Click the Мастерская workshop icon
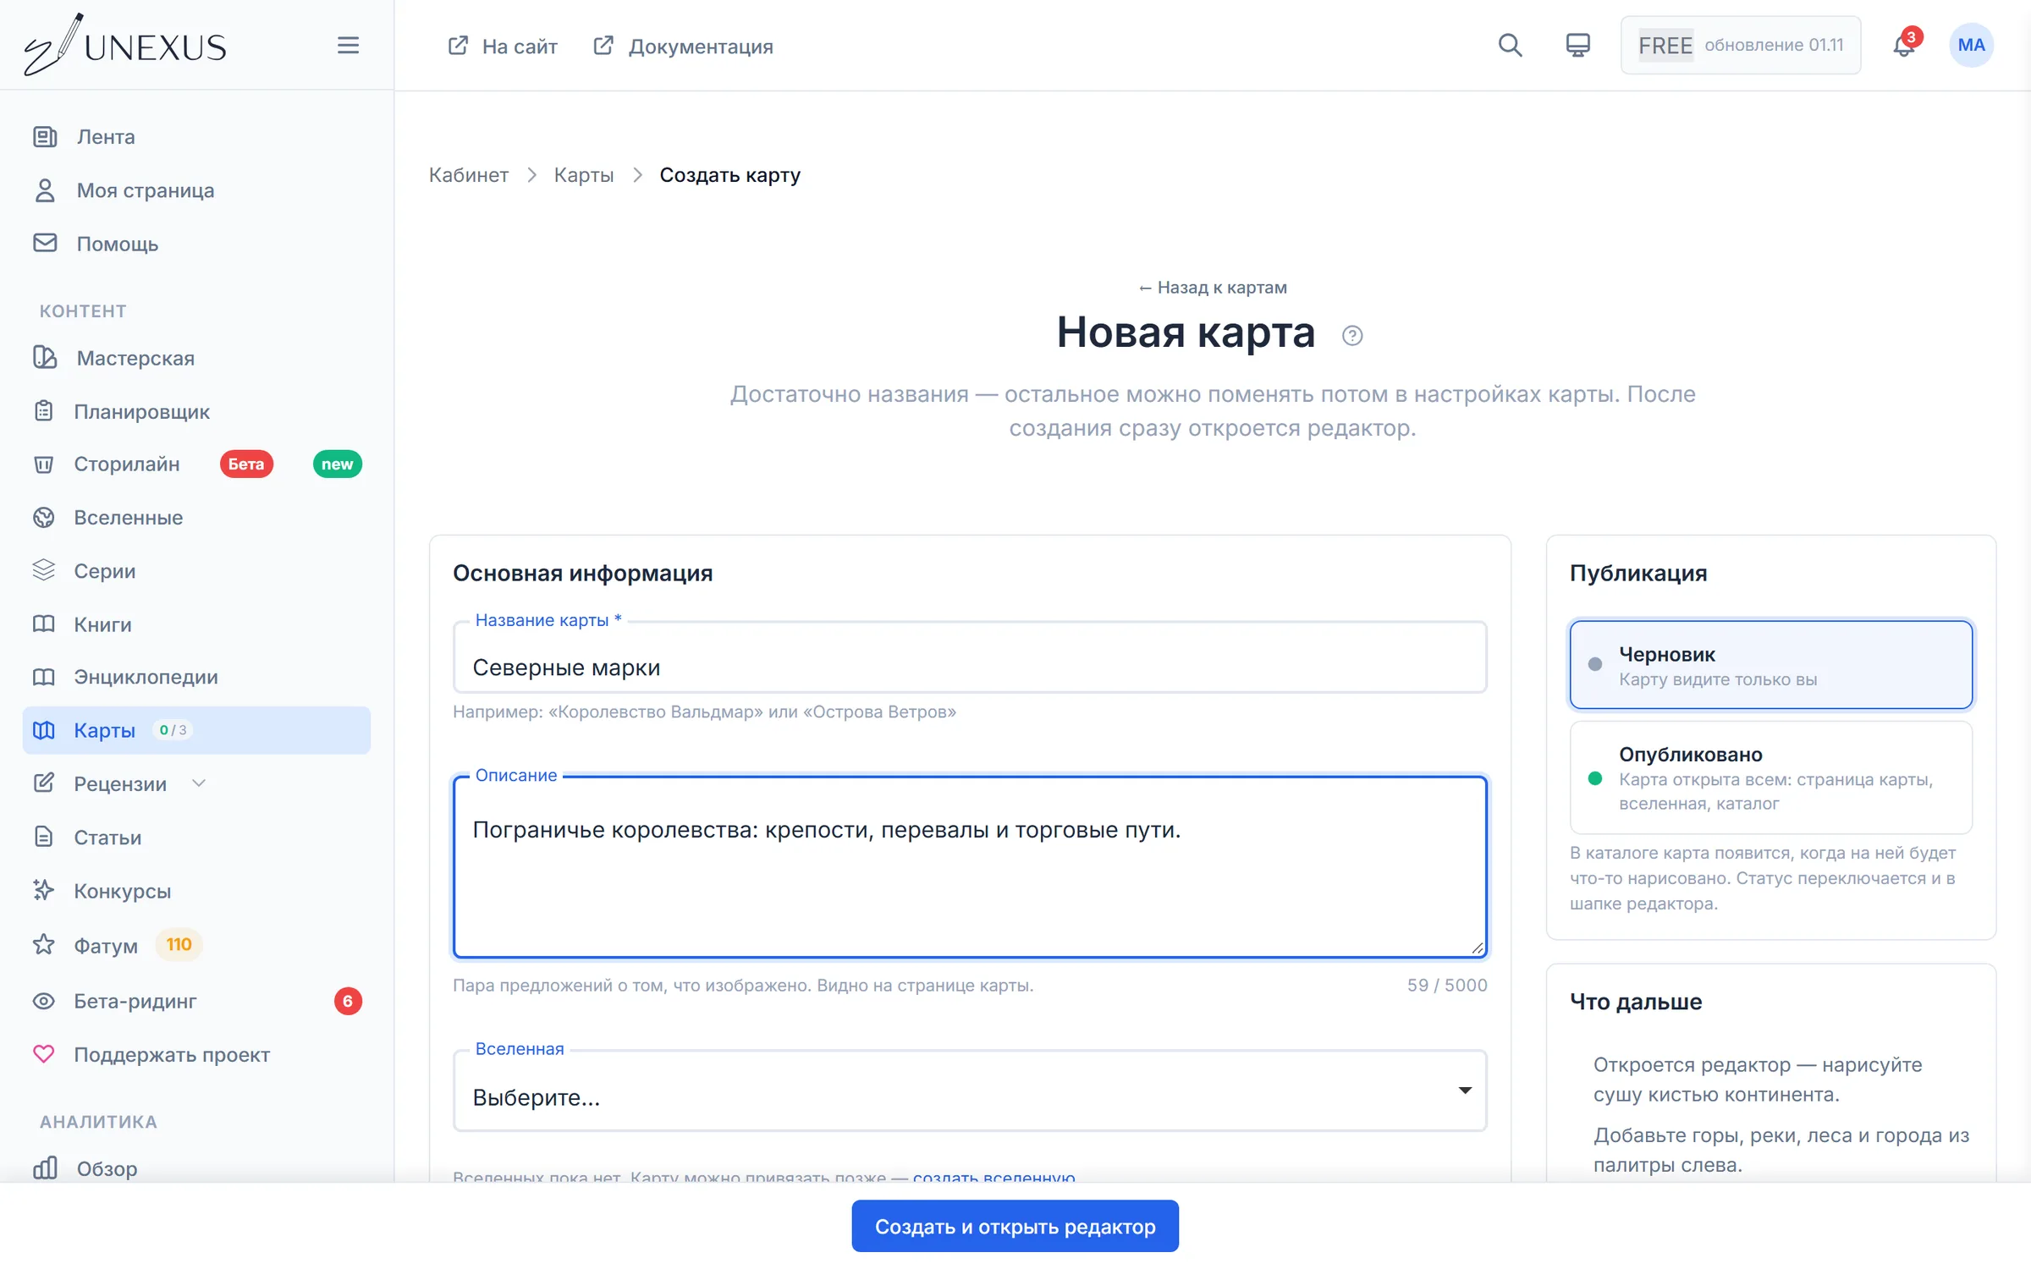Viewport: 2031px width, 1269px height. tap(45, 358)
